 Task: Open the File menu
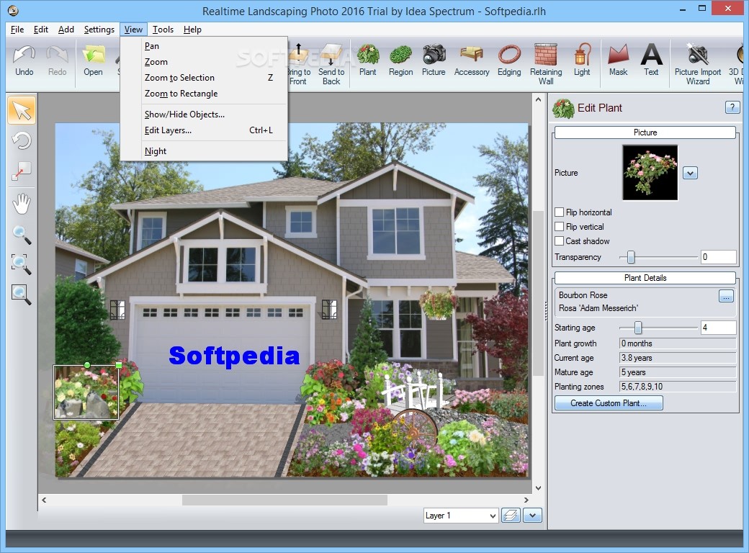(x=17, y=30)
